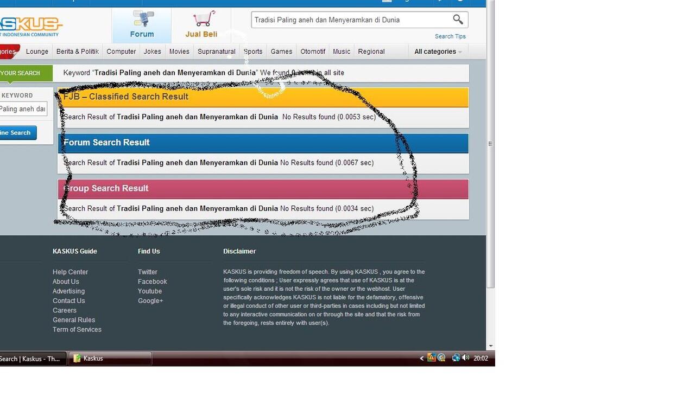Viewport: 695px width, 409px height.
Task: Select the 'No Results found (0.0034 sec)' text
Action: pos(327,208)
